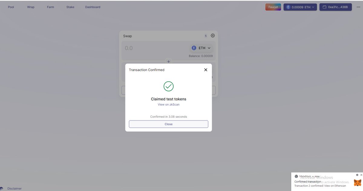Open the three-dot more options menu

(358, 7)
